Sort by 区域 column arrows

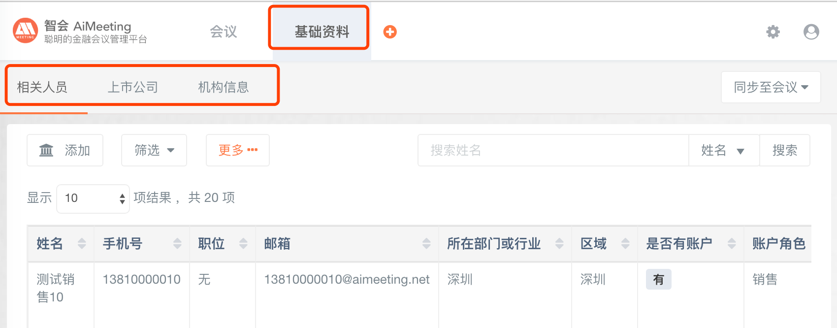click(625, 243)
